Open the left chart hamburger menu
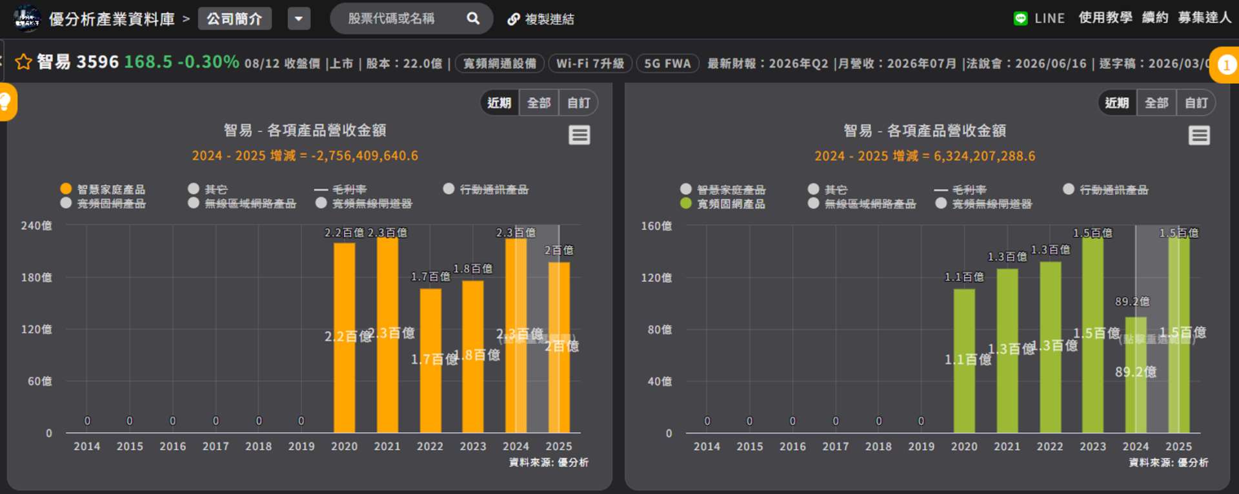 tap(579, 135)
